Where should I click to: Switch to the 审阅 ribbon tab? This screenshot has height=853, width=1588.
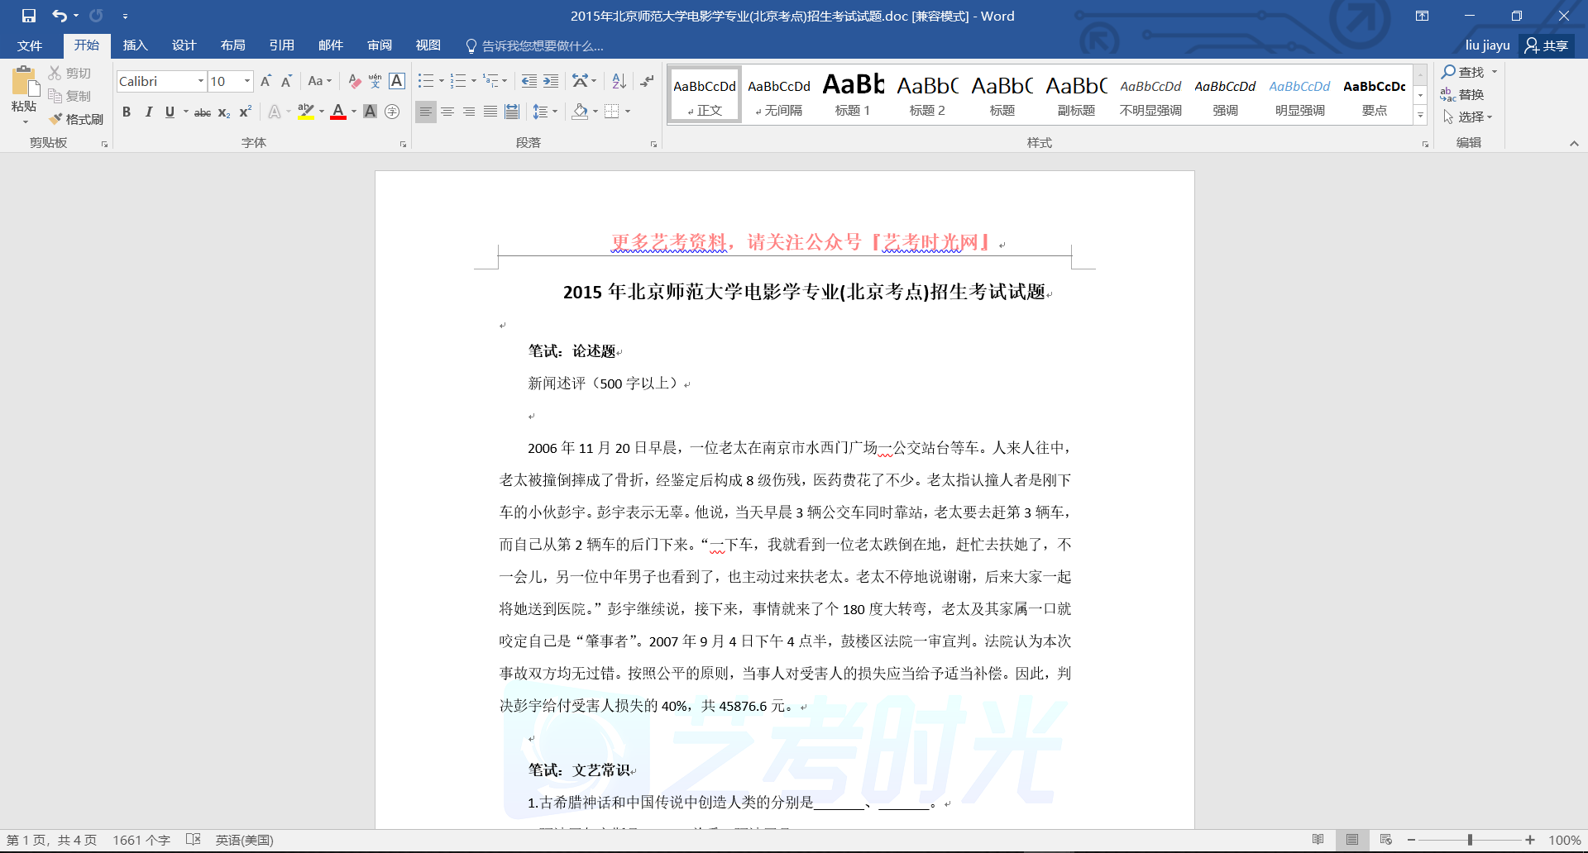pyautogui.click(x=380, y=45)
